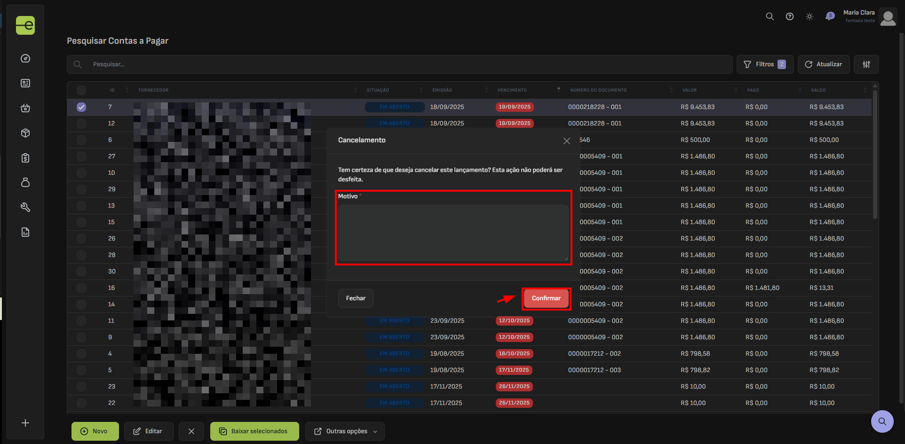Screen dimensions: 905x444
Task: Open the product box sidebar icon
Action: [x=25, y=133]
